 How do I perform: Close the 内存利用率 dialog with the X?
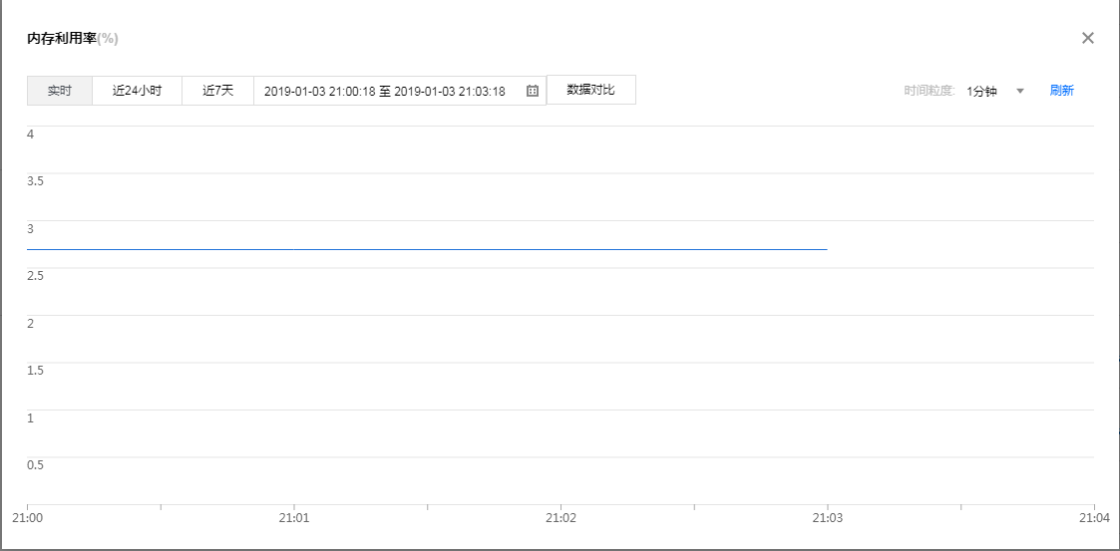tap(1088, 38)
